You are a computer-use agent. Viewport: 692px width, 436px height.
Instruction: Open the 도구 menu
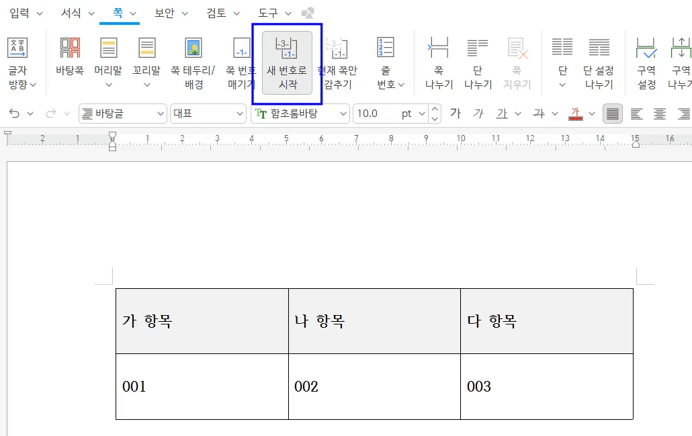(265, 13)
